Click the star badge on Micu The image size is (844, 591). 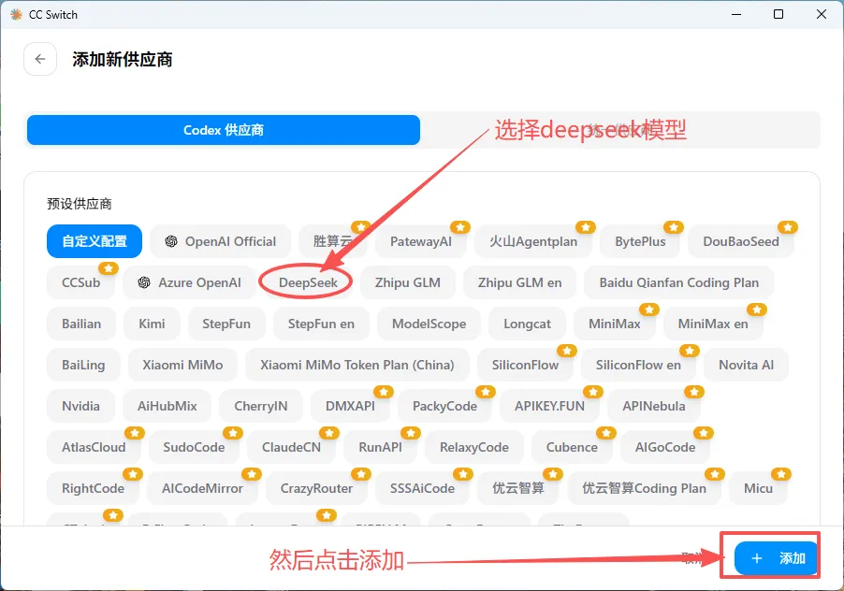[781, 474]
